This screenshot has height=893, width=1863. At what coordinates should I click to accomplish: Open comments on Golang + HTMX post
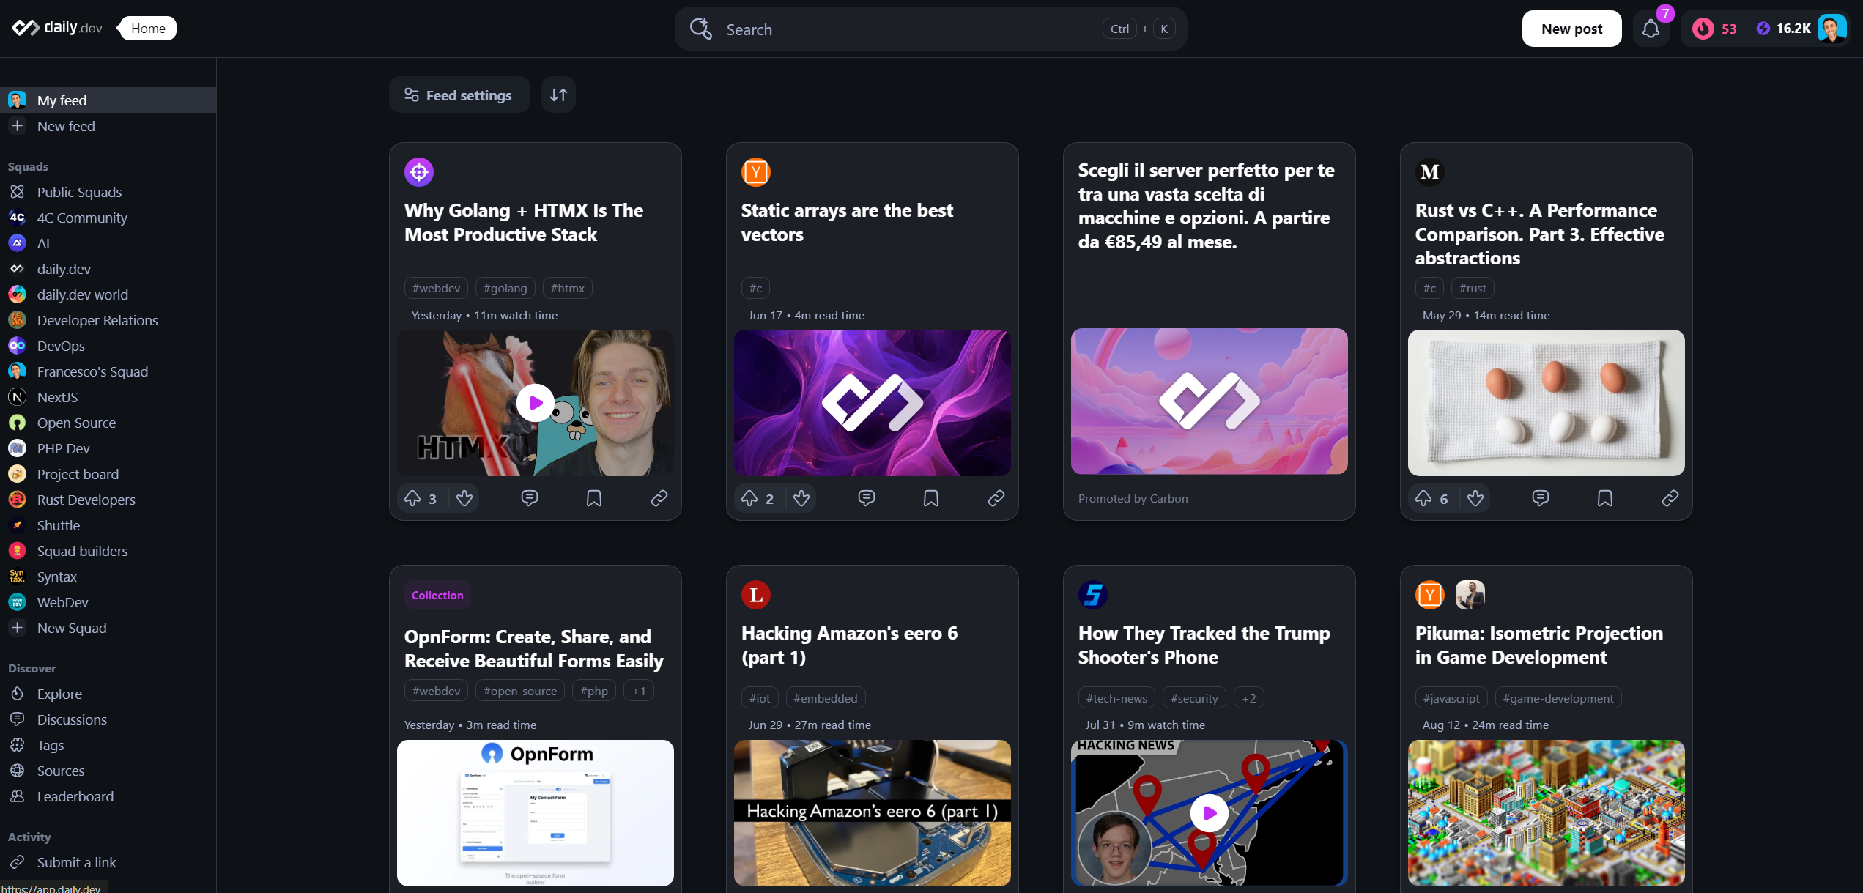[530, 499]
